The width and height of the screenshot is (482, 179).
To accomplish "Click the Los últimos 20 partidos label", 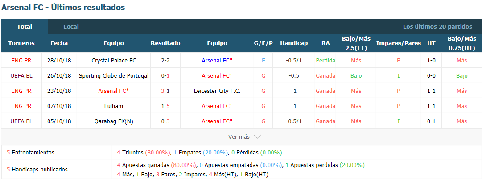I will [437, 27].
